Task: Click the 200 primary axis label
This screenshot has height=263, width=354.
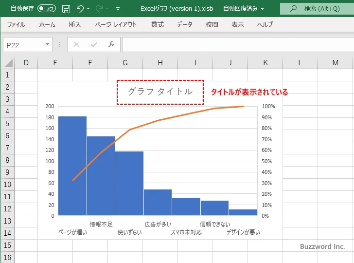Action: coord(50,106)
